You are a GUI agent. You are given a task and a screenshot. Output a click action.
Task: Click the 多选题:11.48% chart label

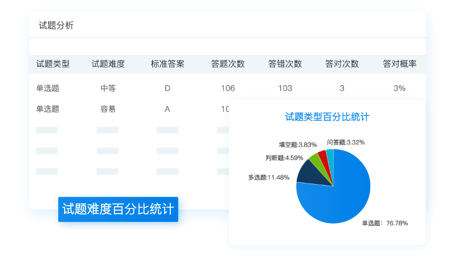[x=269, y=178]
